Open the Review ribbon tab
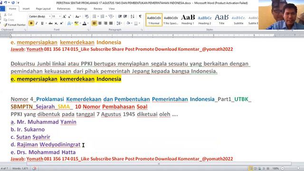The height and width of the screenshot is (171, 304). pos(98,9)
